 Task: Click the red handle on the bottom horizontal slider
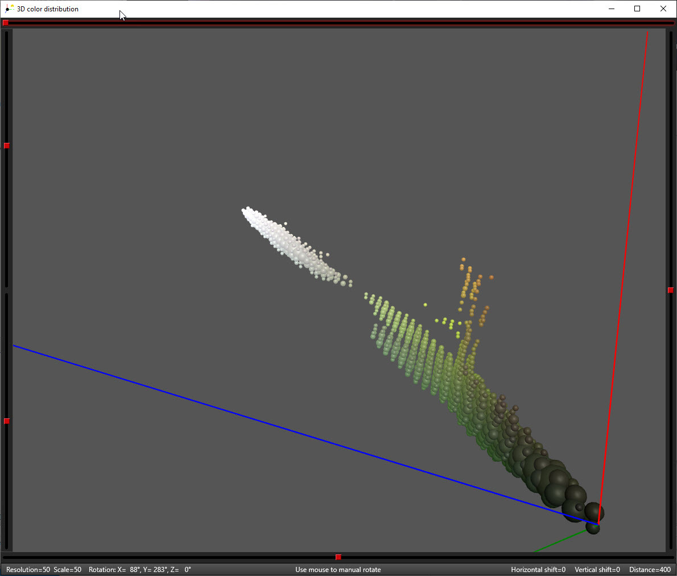pos(338,557)
